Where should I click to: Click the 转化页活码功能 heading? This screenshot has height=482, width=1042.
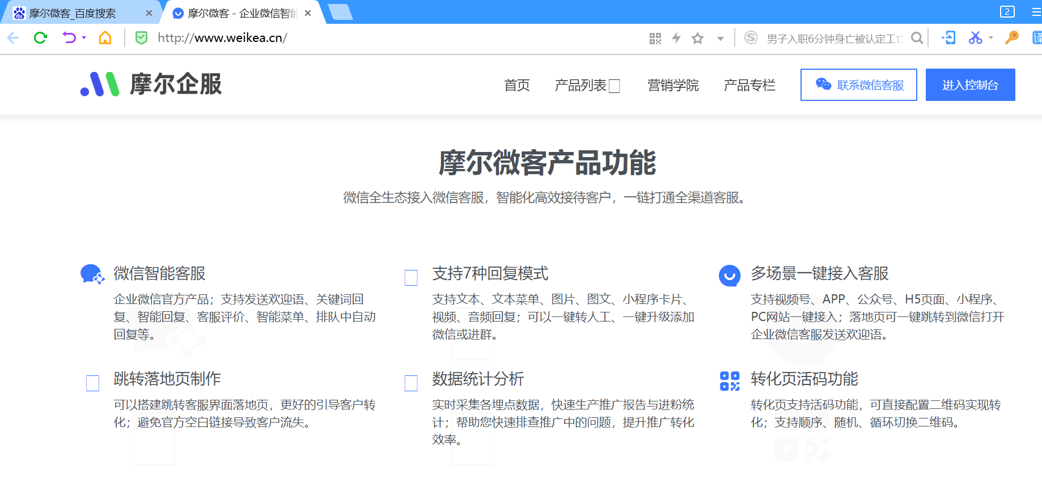(804, 379)
